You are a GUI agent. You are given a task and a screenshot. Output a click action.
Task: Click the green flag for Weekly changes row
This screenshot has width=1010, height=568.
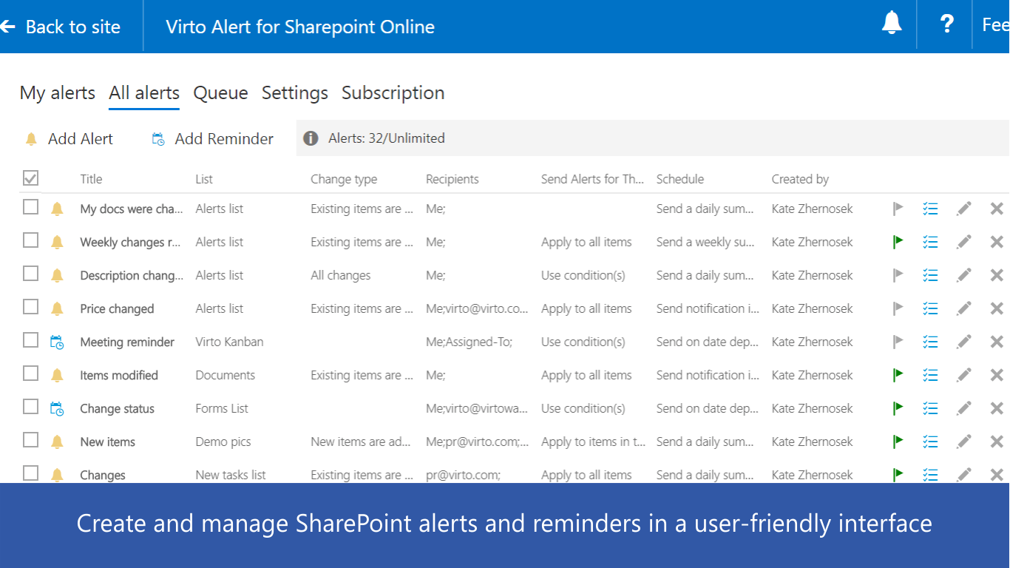coord(898,242)
